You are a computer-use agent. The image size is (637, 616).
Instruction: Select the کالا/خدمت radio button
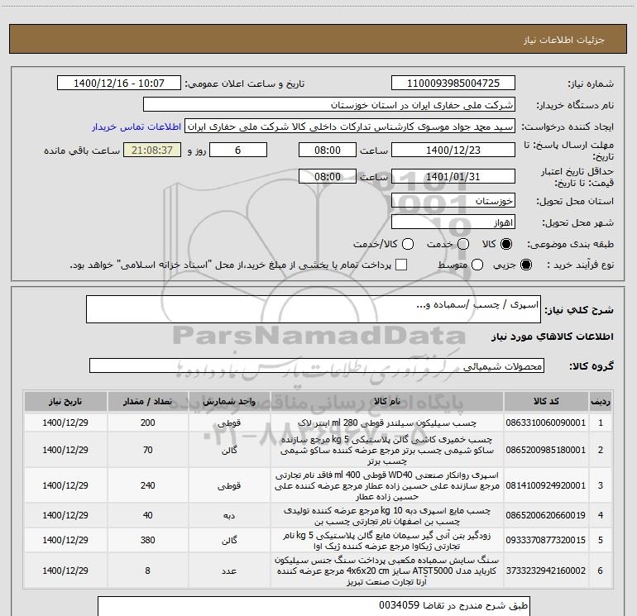pyautogui.click(x=408, y=244)
